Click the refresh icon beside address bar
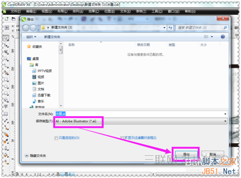This screenshot has width=241, height=178. point(170,27)
